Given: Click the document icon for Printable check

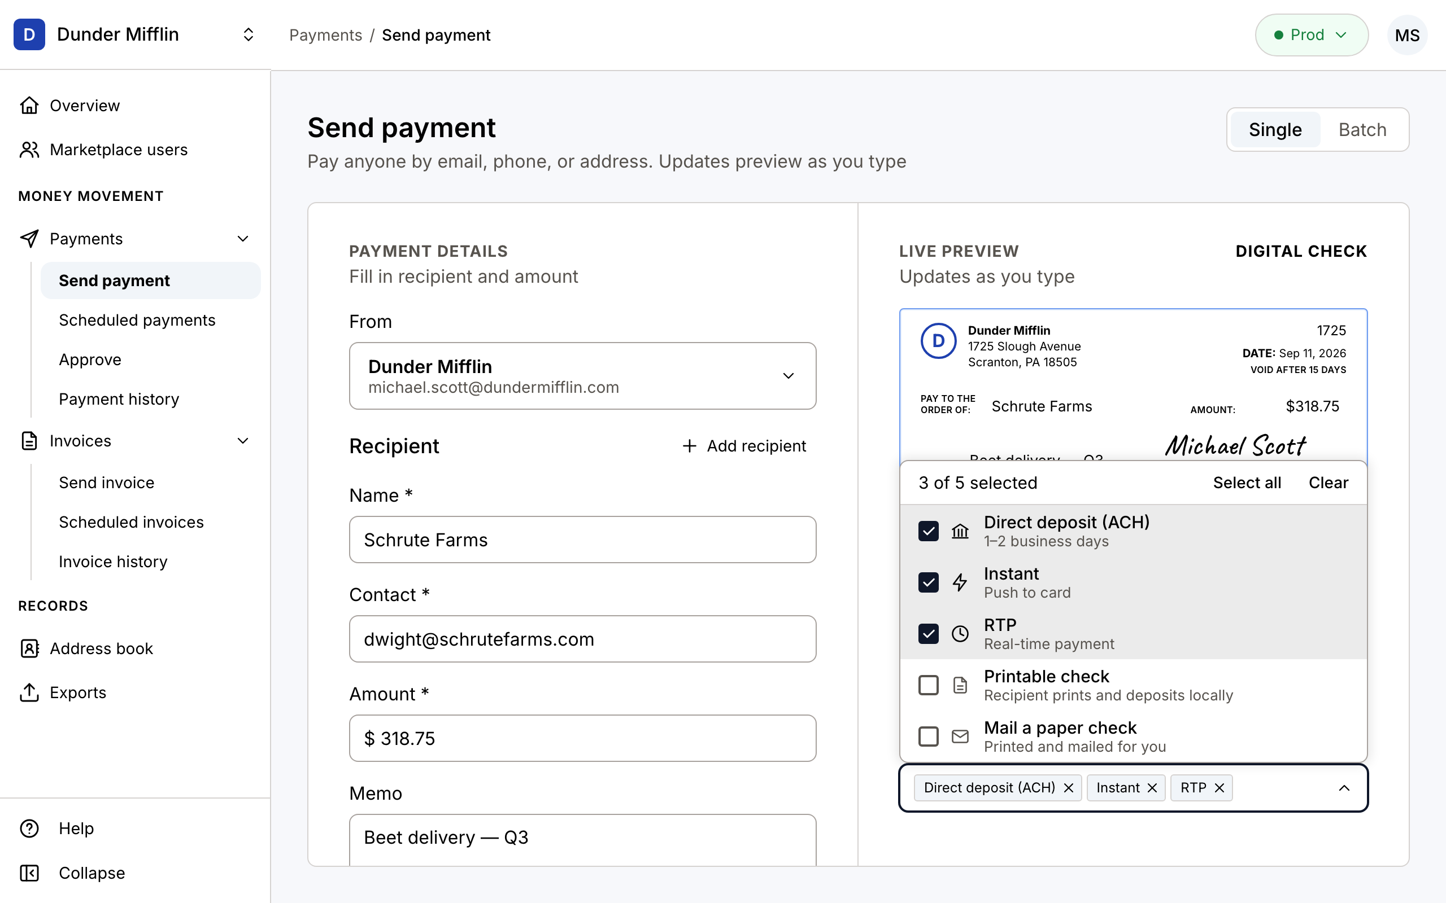Looking at the screenshot, I should pos(960,685).
